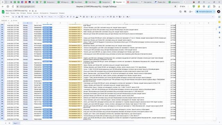Open the font family dropdown
Screen dimensions: 222x125
click(x=52, y=17)
